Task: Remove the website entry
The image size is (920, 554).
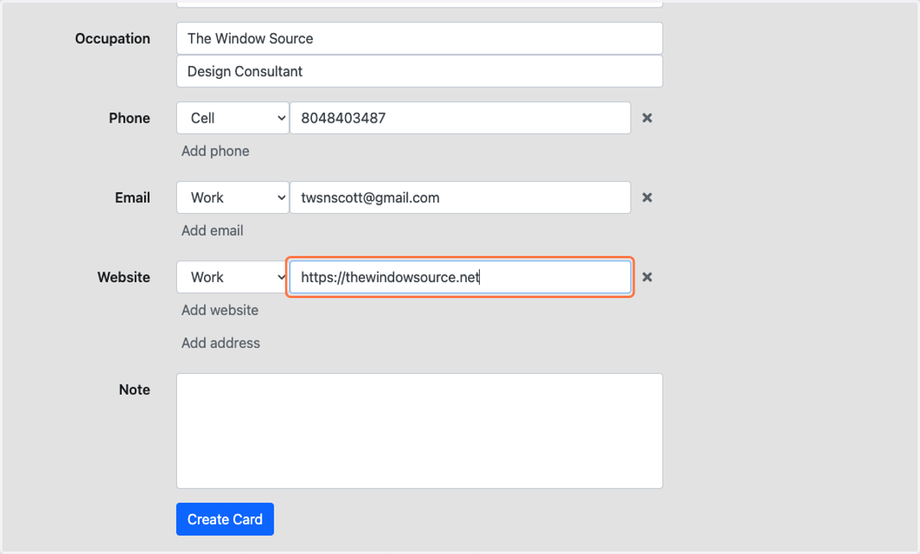Action: point(647,277)
